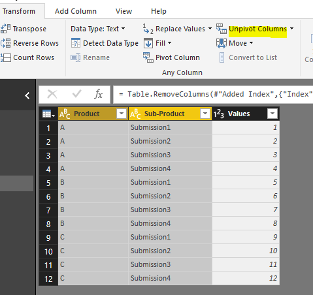313x295 pixels.
Task: Click the Detect Data Type icon
Action: [76, 43]
